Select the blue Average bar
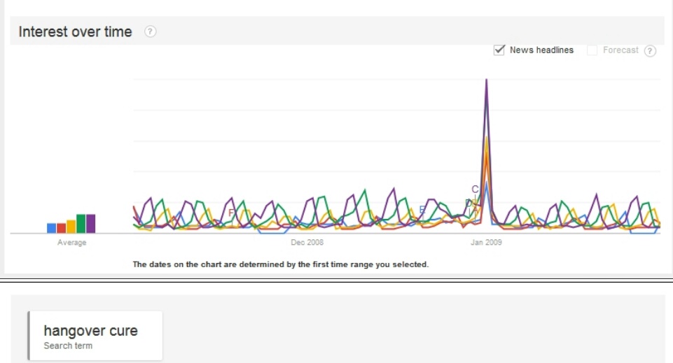Image resolution: width=673 pixels, height=363 pixels. tap(51, 227)
